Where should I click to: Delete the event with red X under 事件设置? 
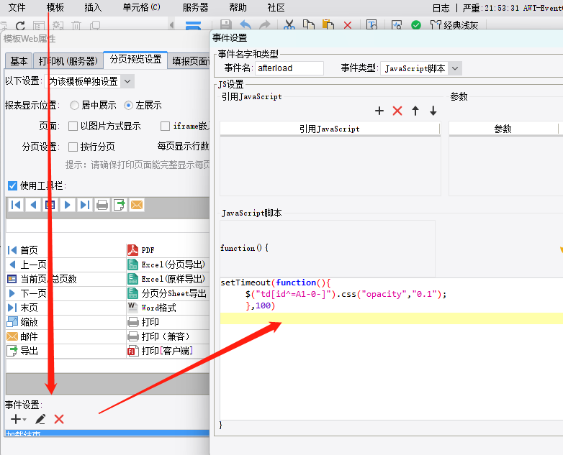pyautogui.click(x=59, y=419)
